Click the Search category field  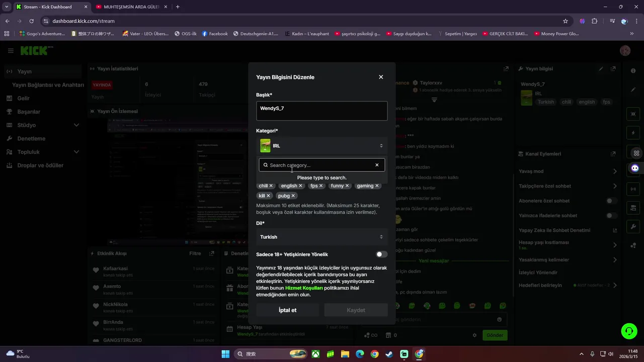click(x=321, y=165)
